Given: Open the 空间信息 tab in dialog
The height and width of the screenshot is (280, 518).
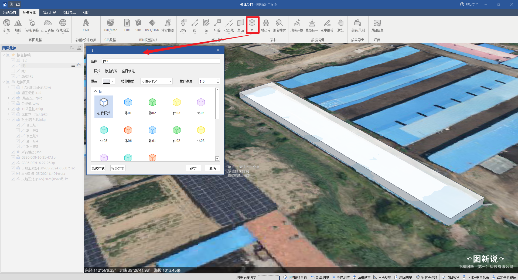Looking at the screenshot, I should tap(128, 71).
